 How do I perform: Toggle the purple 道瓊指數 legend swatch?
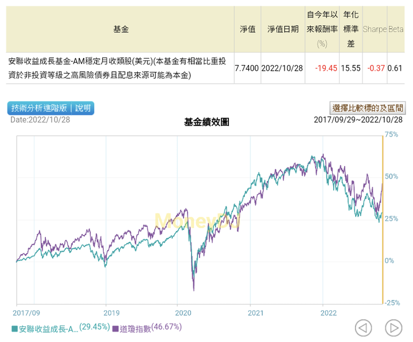pyautogui.click(x=115, y=329)
